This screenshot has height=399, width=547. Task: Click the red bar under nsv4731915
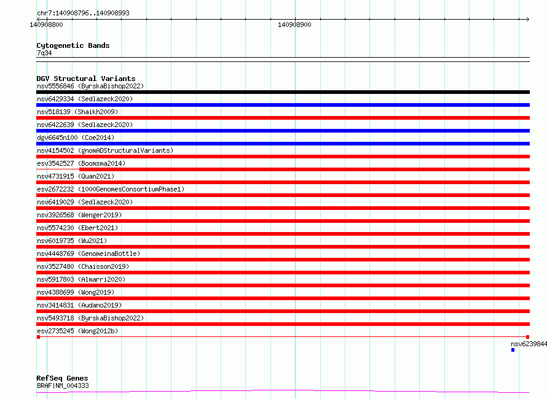pyautogui.click(x=283, y=182)
